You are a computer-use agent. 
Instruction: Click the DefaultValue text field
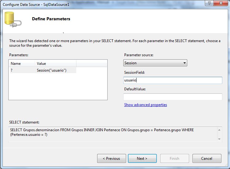(x=172, y=97)
